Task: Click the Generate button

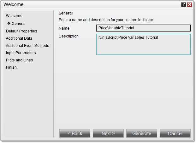Action: (x=142, y=134)
